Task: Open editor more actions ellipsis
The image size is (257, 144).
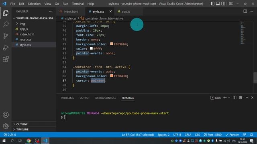Action: coord(251,11)
